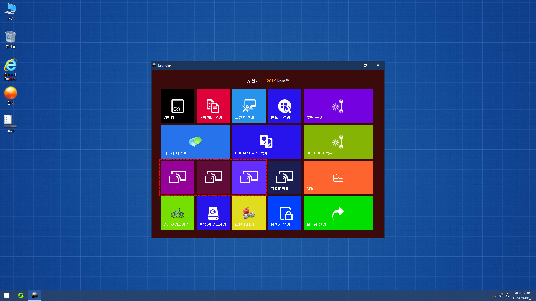Open the Windows Start menu

tap(7, 295)
